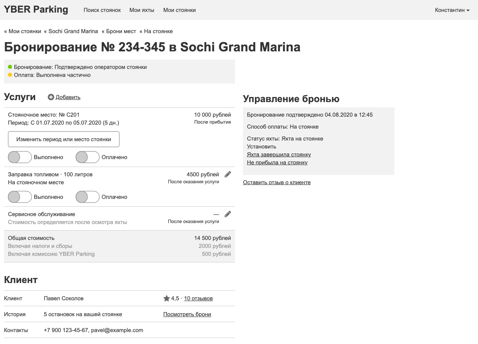This screenshot has height=344, width=478.
Task: Open Поиск стоянок in the top menu
Action: tap(102, 10)
